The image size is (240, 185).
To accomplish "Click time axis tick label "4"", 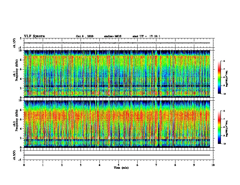I will coord(100,165).
